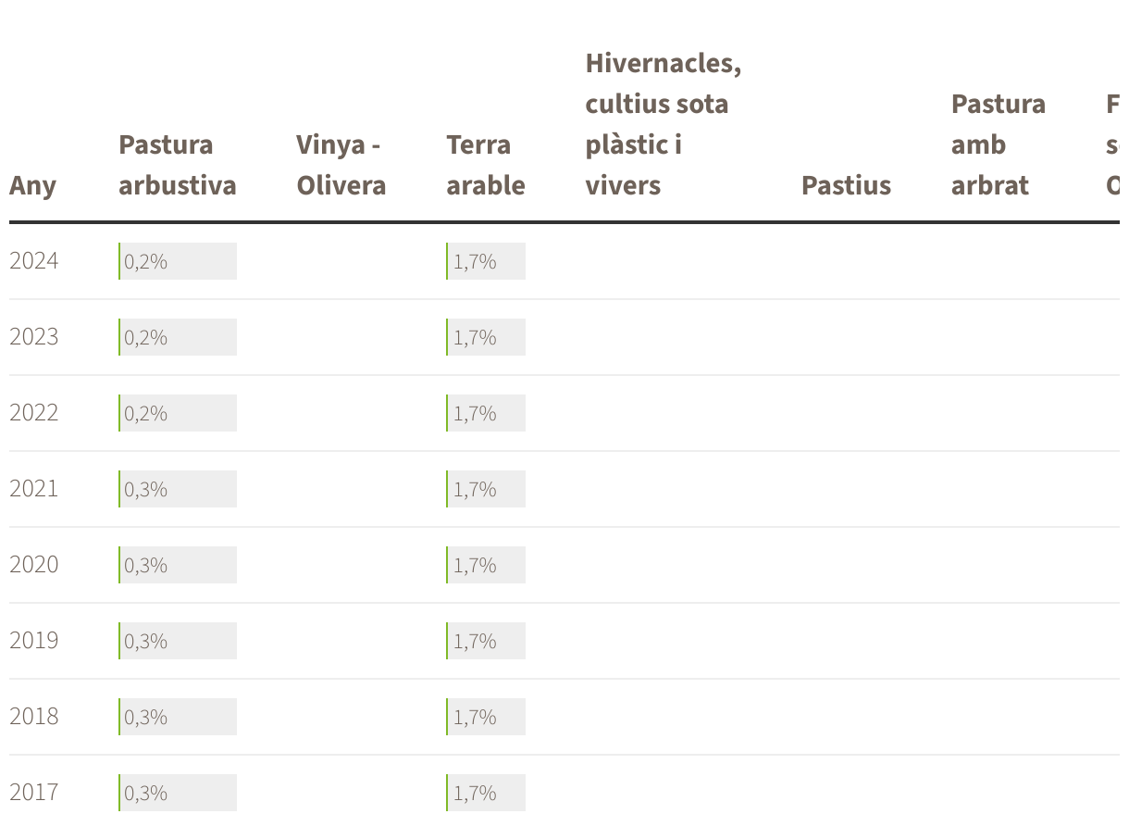The image size is (1129, 839).
Task: Click Terra arable 1,7% bar for 2023
Action: 486,337
